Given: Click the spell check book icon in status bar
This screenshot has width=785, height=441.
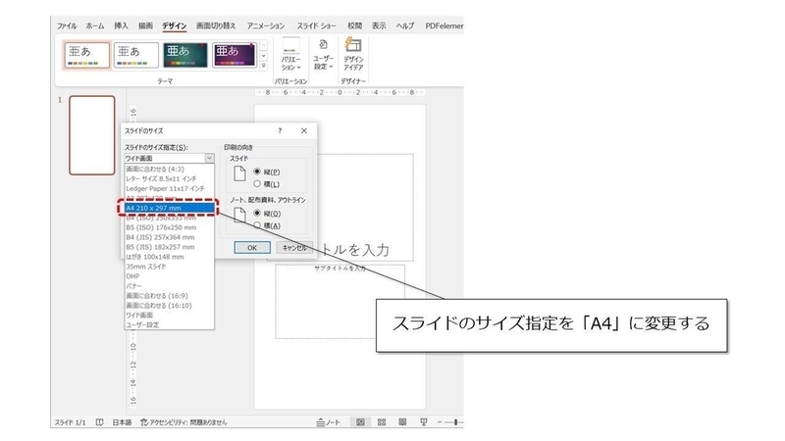Looking at the screenshot, I should tap(100, 422).
